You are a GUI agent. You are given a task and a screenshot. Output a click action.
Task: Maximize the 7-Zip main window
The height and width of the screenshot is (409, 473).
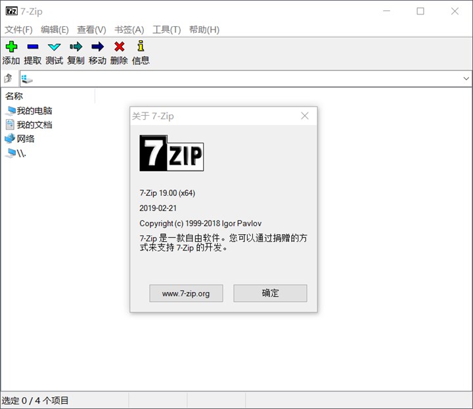(420, 11)
